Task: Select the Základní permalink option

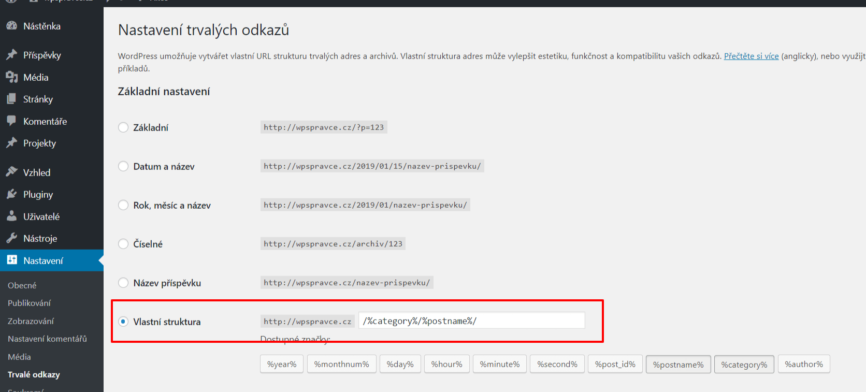Action: [123, 127]
